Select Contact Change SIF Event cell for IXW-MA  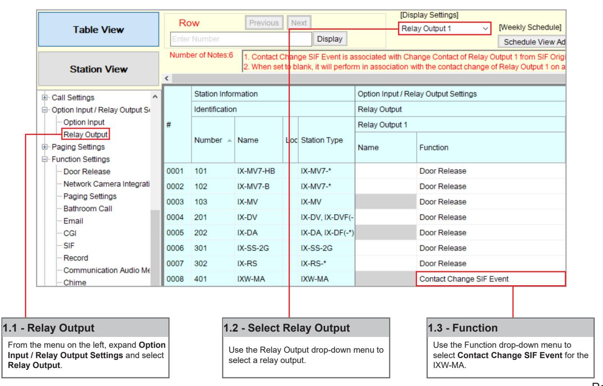[490, 278]
